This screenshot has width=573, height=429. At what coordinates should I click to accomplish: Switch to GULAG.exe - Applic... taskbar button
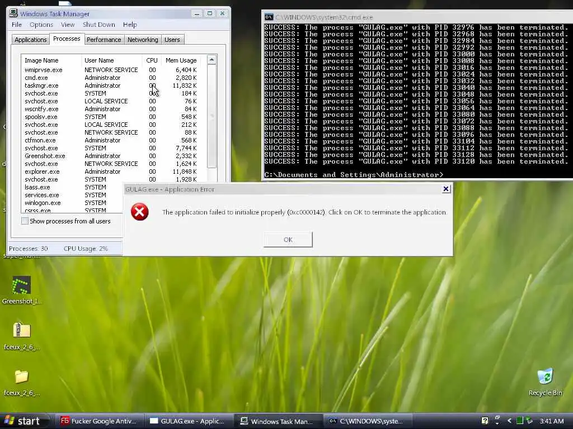[x=188, y=421]
